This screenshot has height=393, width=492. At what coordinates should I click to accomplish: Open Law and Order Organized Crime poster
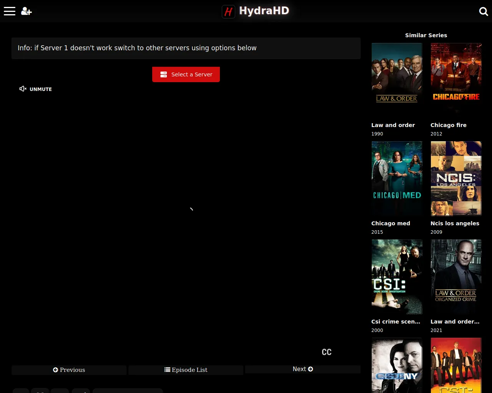pos(456,277)
